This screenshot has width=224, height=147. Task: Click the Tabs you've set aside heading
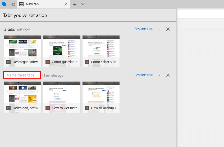point(25,15)
